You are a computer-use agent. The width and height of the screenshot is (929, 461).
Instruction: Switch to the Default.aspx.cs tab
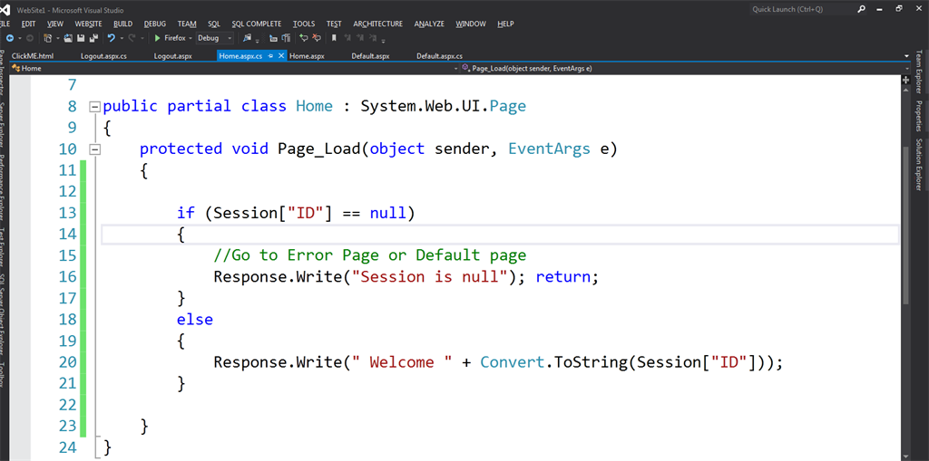point(440,56)
